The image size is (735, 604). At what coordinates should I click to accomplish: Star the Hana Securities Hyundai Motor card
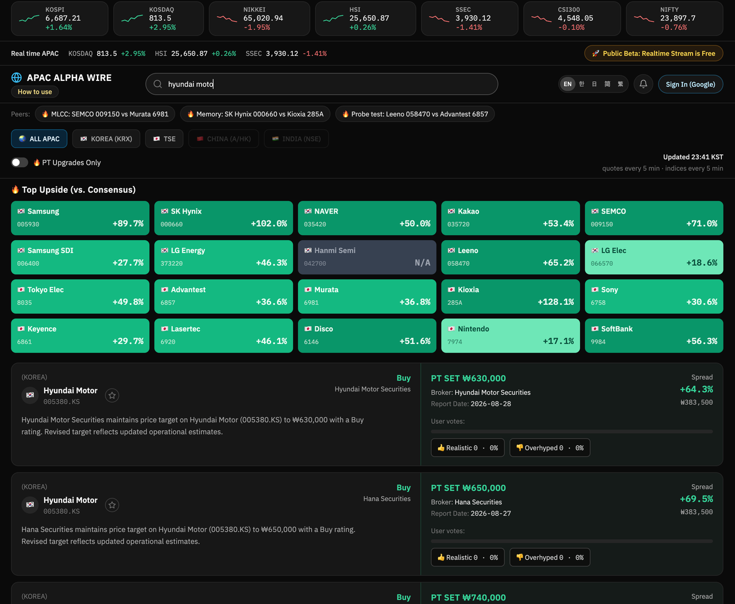tap(113, 505)
